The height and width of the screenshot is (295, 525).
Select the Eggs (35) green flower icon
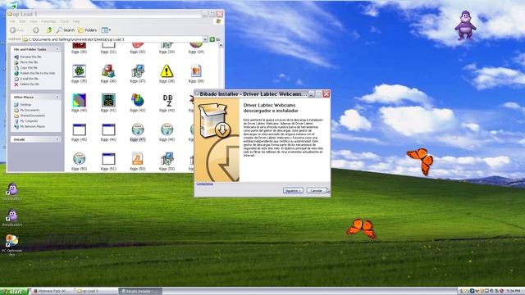(x=80, y=71)
